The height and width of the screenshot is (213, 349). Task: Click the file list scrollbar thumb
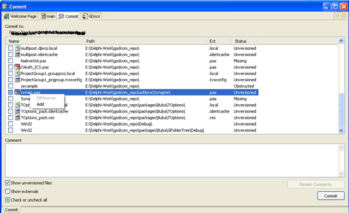coord(341,110)
